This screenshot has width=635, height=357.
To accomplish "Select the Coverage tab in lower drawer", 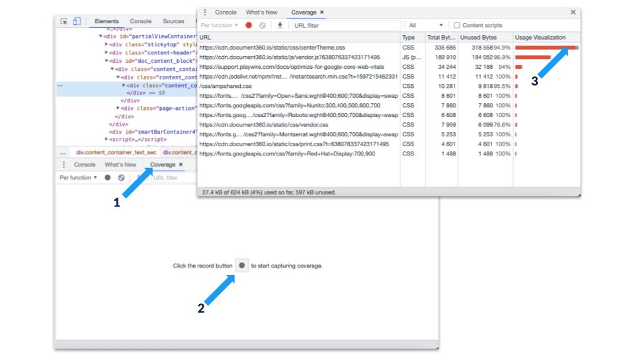I will pyautogui.click(x=163, y=165).
